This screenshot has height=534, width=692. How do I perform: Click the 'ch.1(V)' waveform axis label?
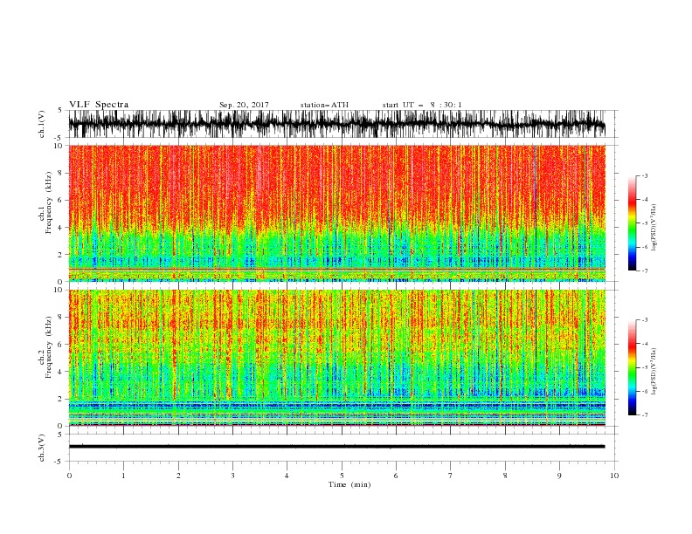(x=41, y=124)
